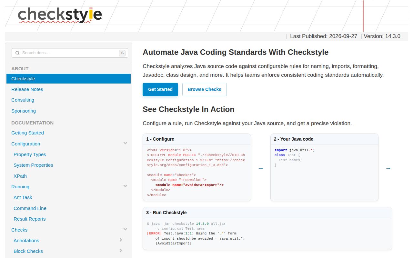Click the '2 - Your Java code' header
The image size is (413, 258).
(x=324, y=139)
